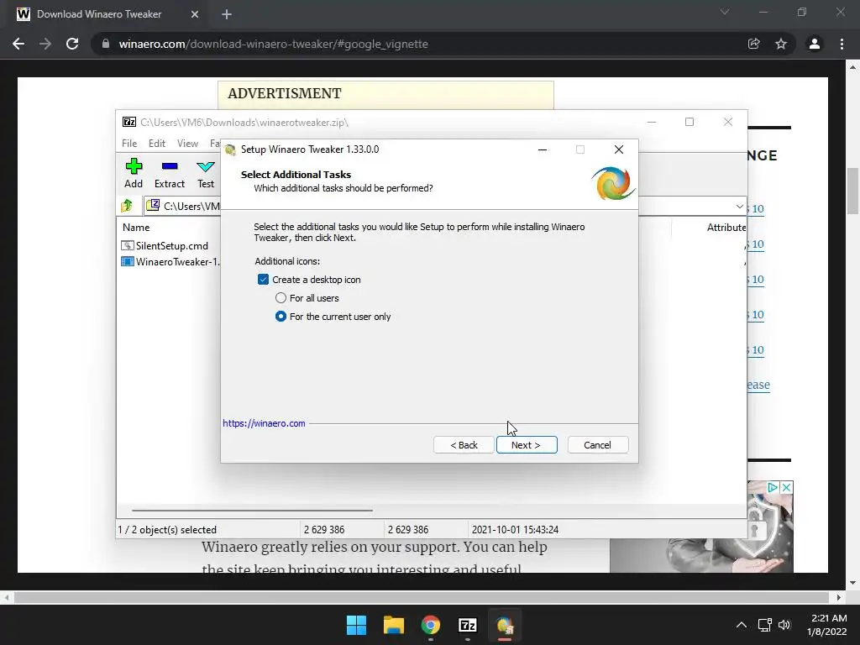
Task: Close the Winaero setup dialog
Action: coord(619,149)
